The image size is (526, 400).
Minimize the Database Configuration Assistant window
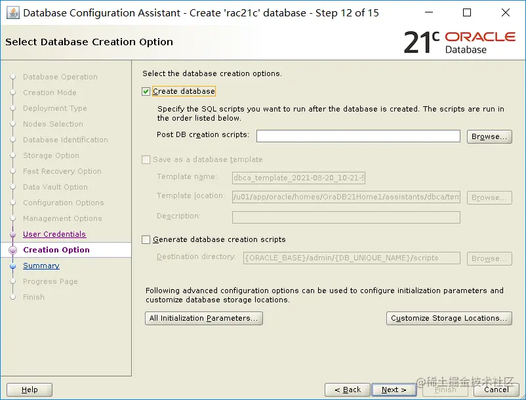(x=429, y=12)
